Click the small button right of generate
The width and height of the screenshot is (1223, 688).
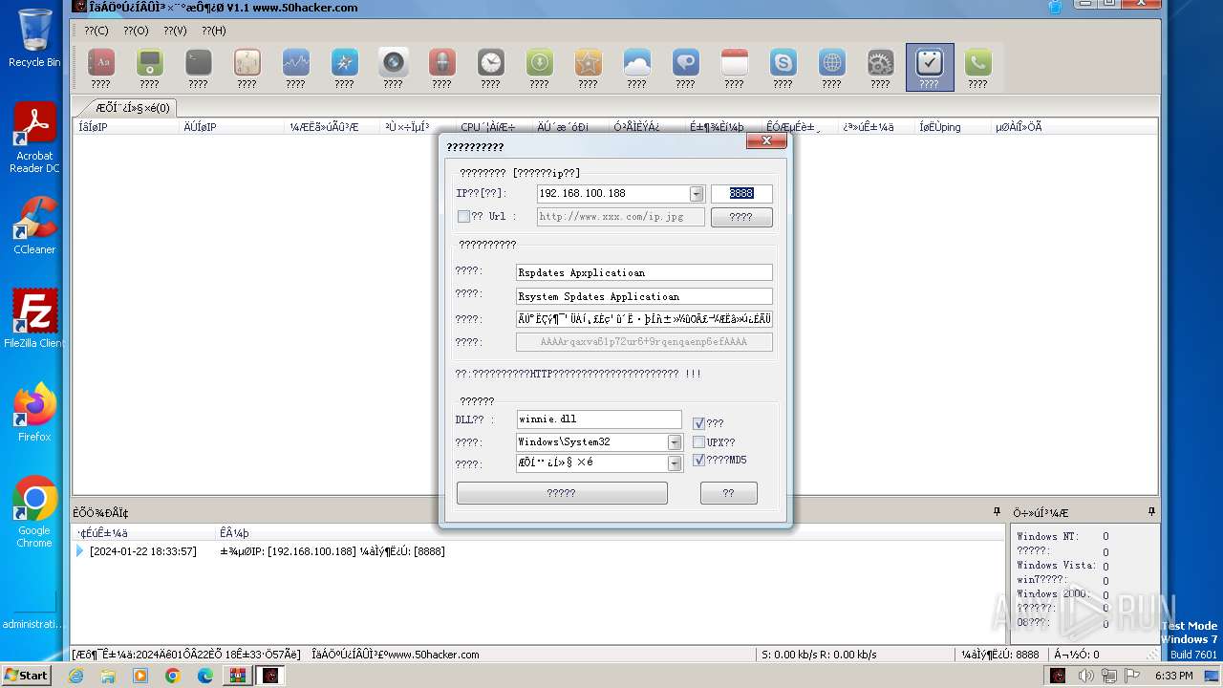click(729, 493)
